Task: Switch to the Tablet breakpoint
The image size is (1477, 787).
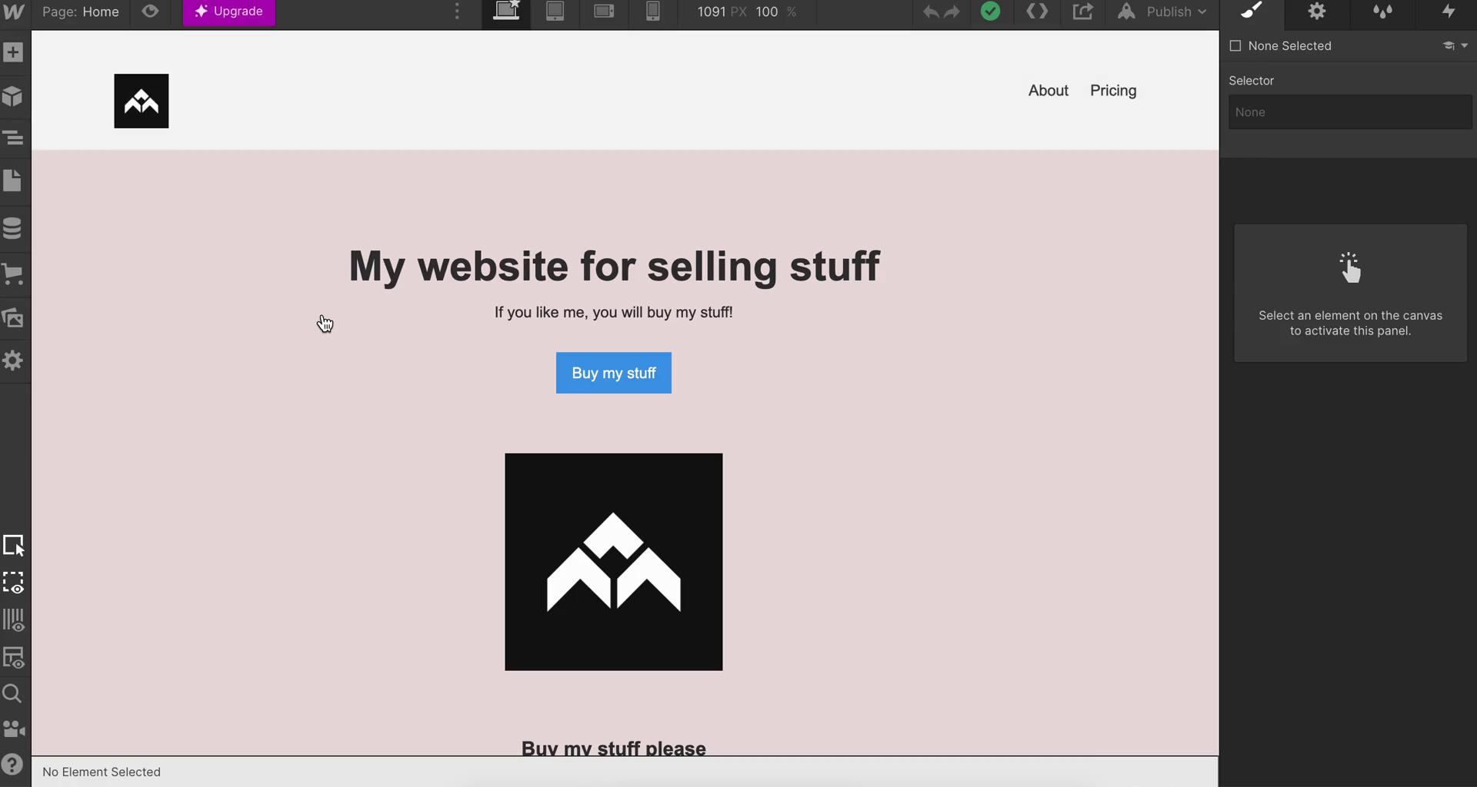Action: (x=555, y=12)
